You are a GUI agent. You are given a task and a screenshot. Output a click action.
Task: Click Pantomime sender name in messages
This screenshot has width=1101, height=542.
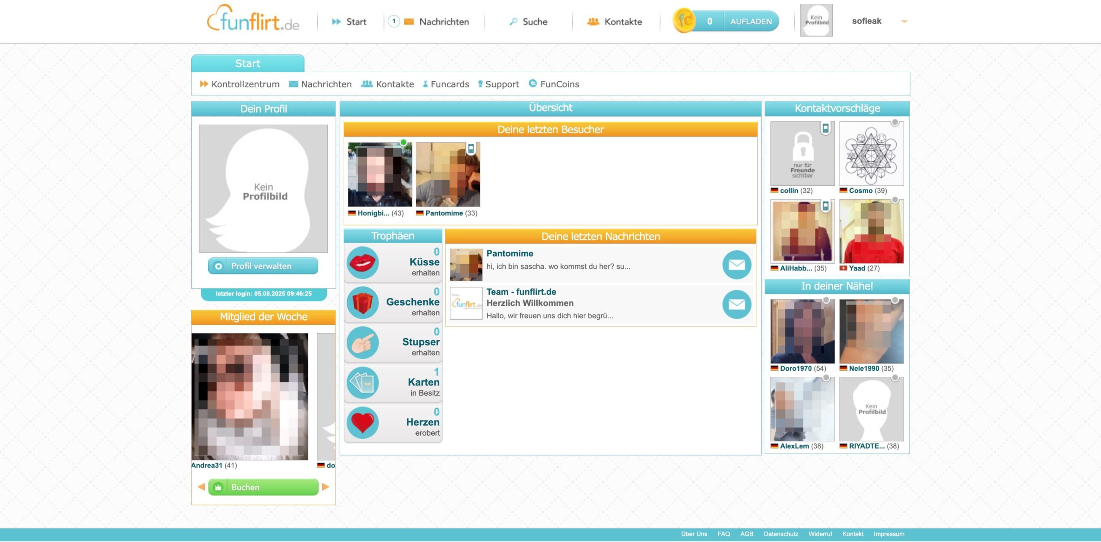coord(510,254)
